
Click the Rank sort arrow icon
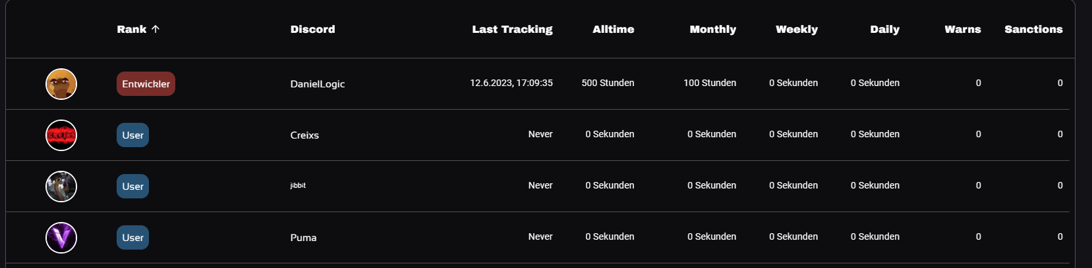tap(156, 29)
